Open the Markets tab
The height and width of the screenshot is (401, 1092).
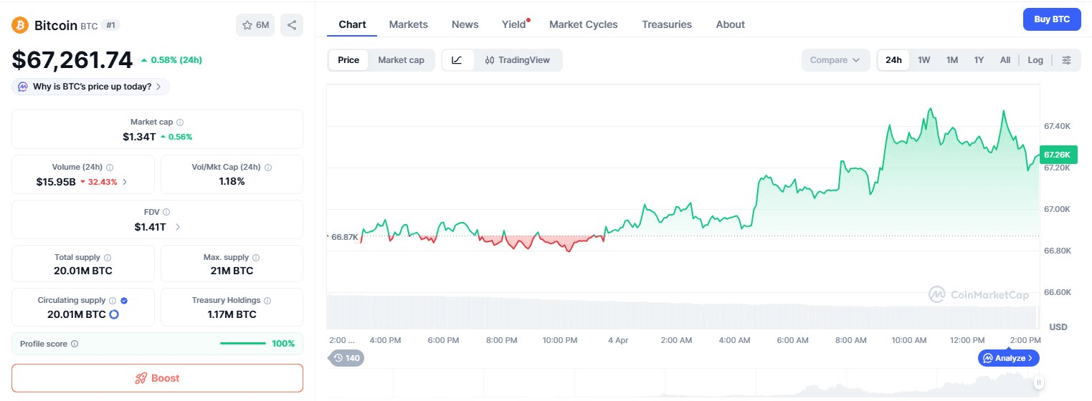point(408,24)
